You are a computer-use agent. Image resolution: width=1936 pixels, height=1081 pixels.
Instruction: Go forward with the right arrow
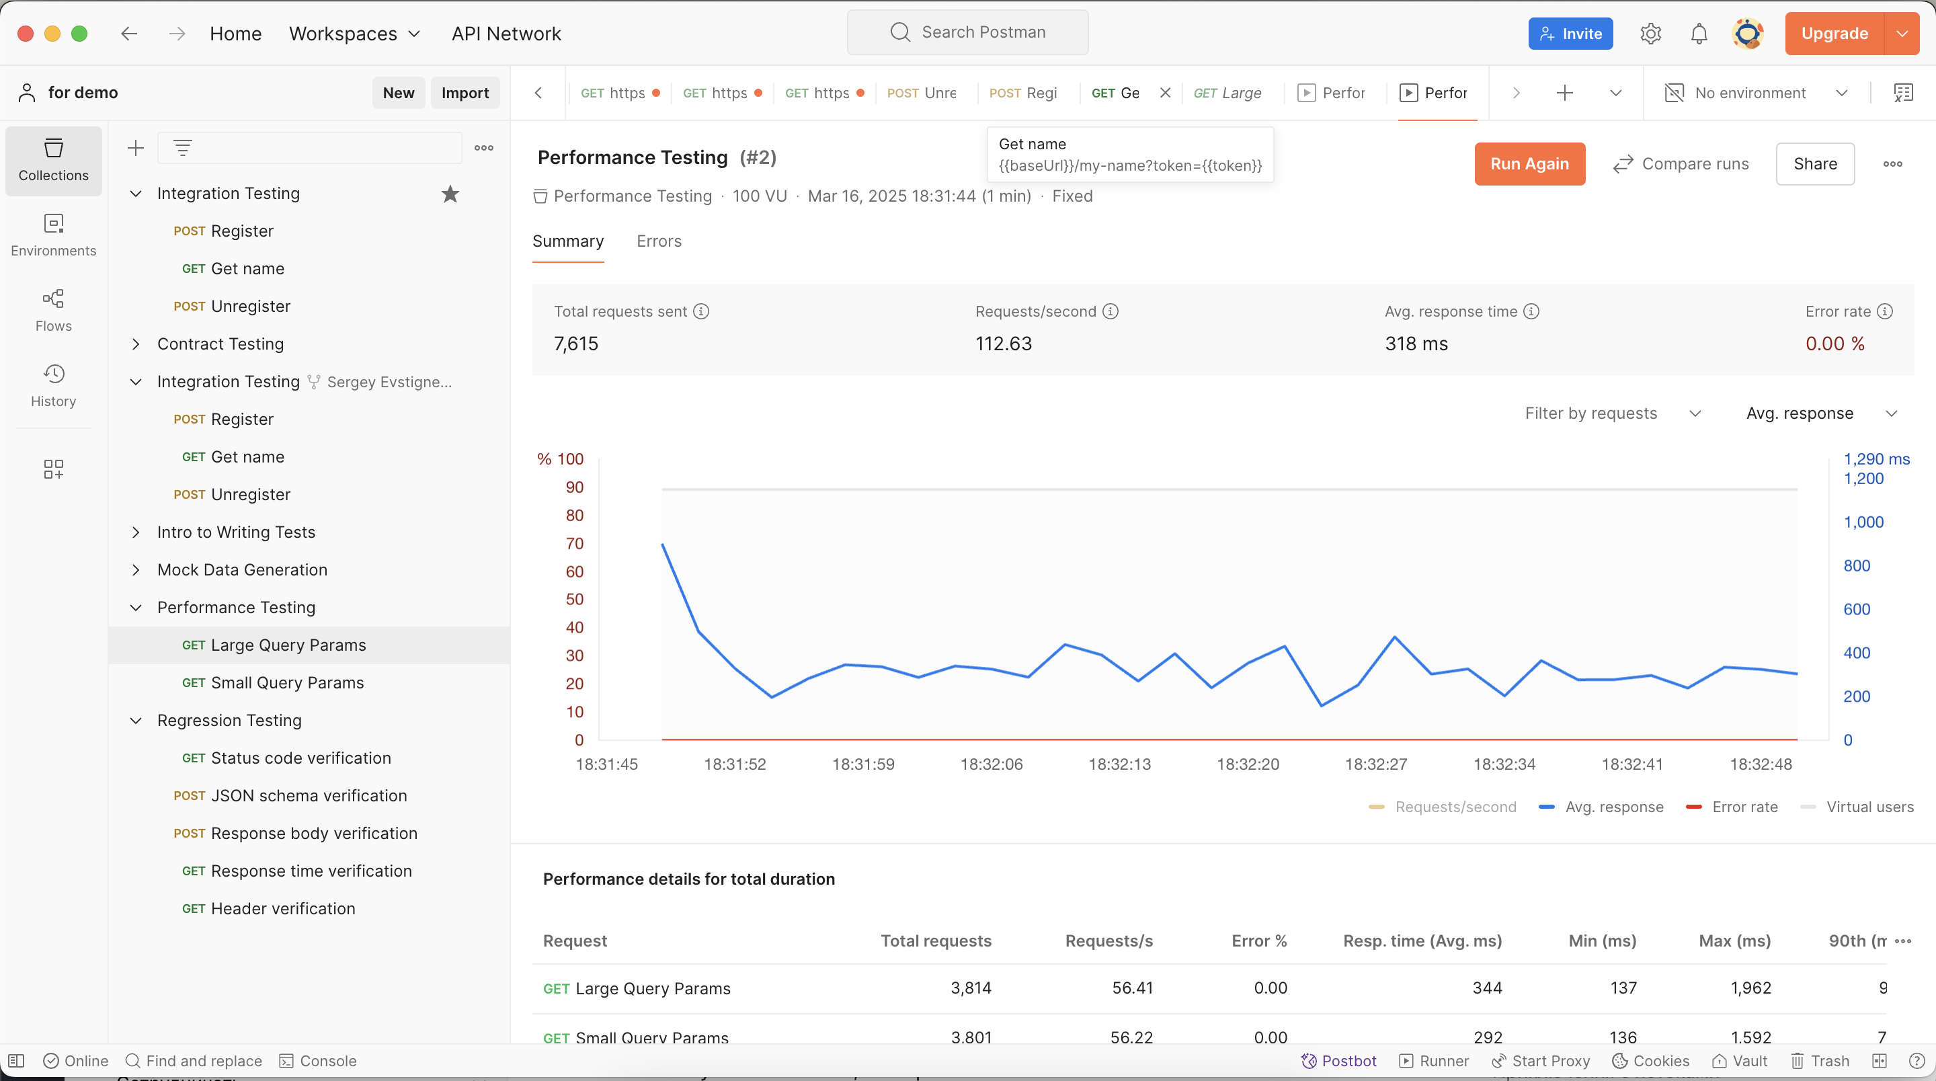pos(177,34)
